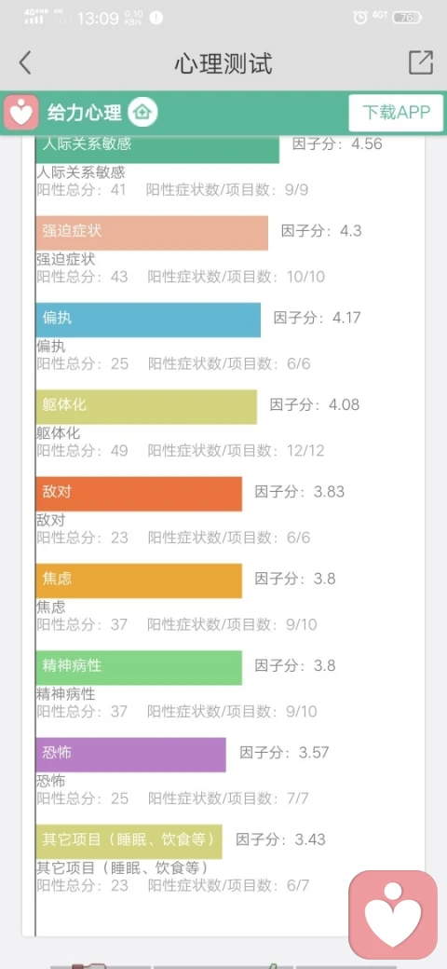
Task: Open the home icon beside 给力心理
Action: [142, 113]
